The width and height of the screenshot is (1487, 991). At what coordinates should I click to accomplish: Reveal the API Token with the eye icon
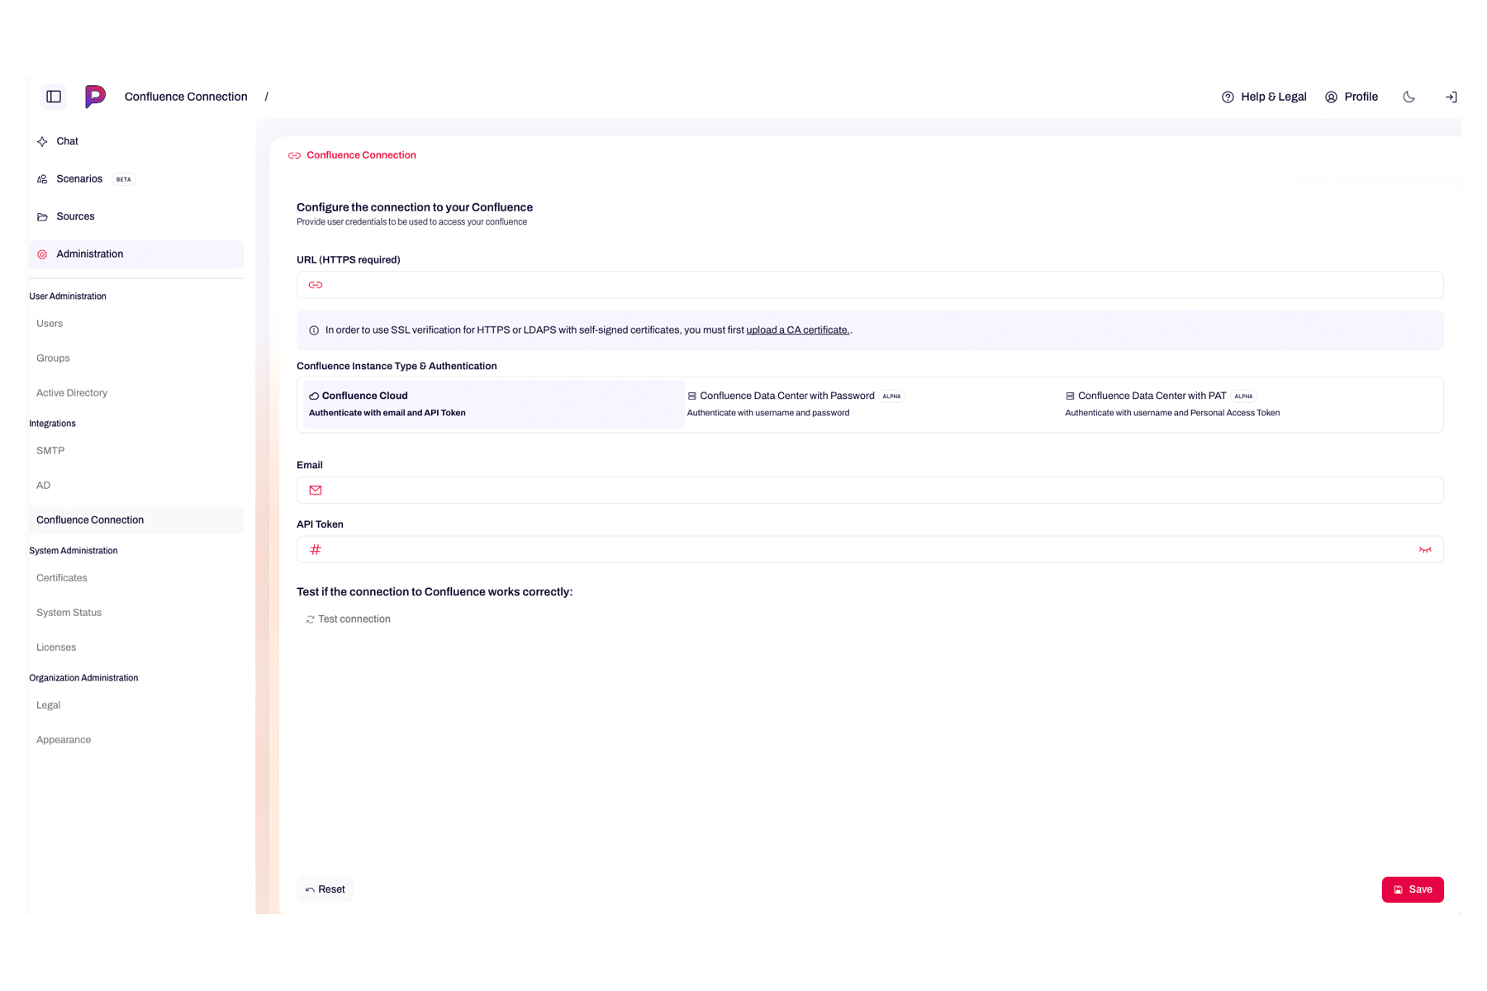[1424, 550]
